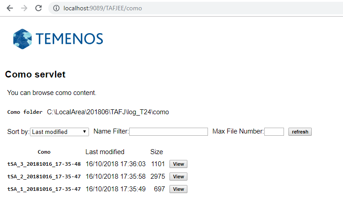The image size is (343, 211).
Task: Click the Max File Number input box
Action: tap(274, 132)
